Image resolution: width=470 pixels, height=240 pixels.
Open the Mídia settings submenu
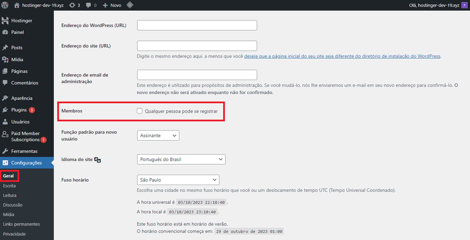(8, 214)
